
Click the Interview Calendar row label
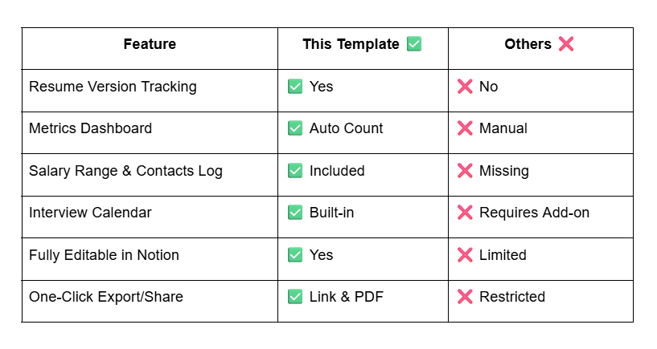(90, 213)
